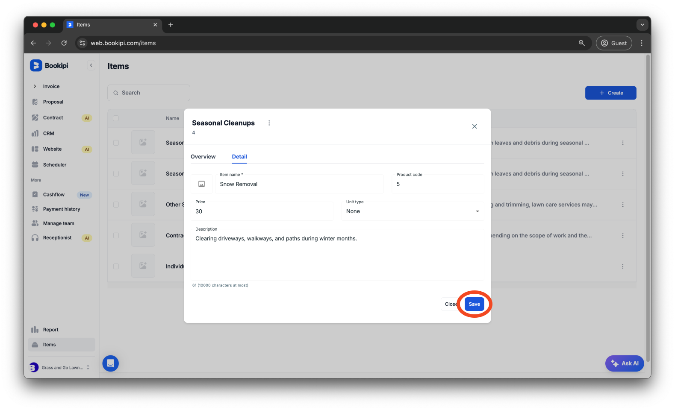Open Proposal from the sidebar
This screenshot has width=675, height=410.
tap(53, 102)
